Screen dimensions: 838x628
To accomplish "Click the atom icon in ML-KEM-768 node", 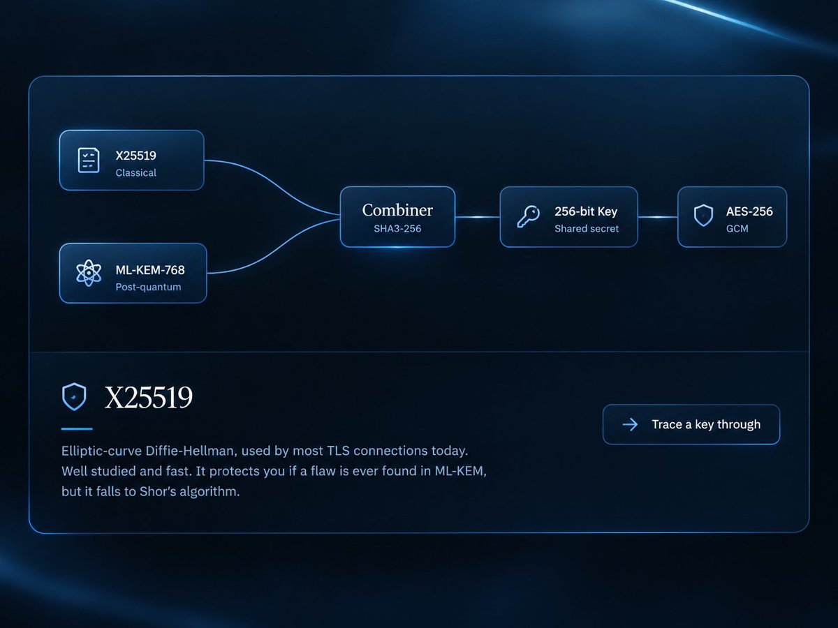I will click(88, 273).
